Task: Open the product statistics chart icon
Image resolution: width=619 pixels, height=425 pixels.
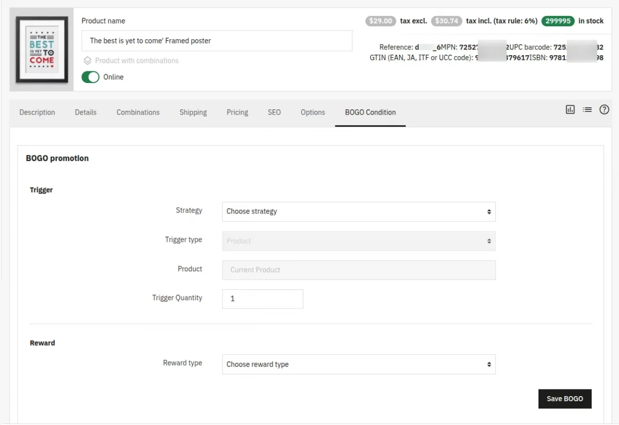Action: tap(570, 109)
